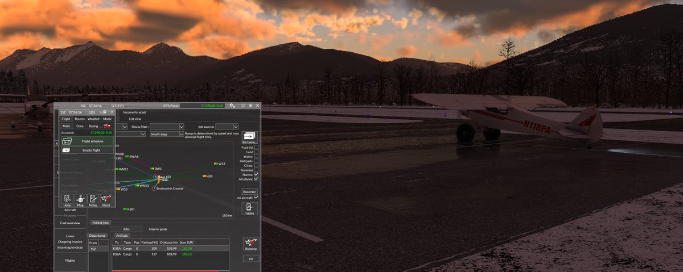The image size is (683, 272).
Task: Open the Small range dropdown
Action: 167,134
